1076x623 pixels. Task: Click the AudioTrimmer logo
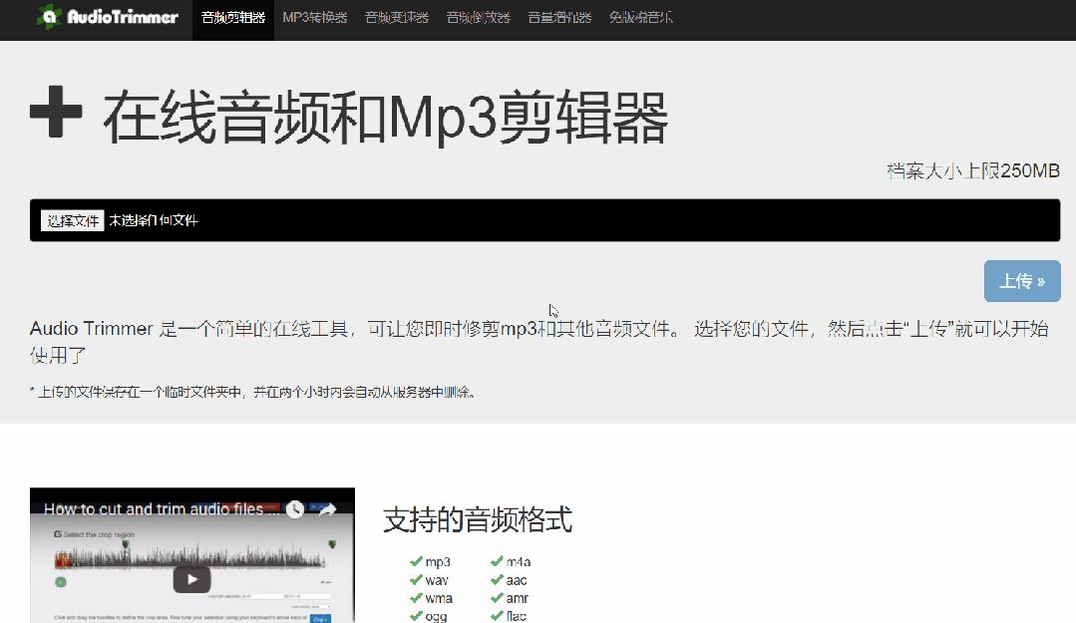pos(108,17)
